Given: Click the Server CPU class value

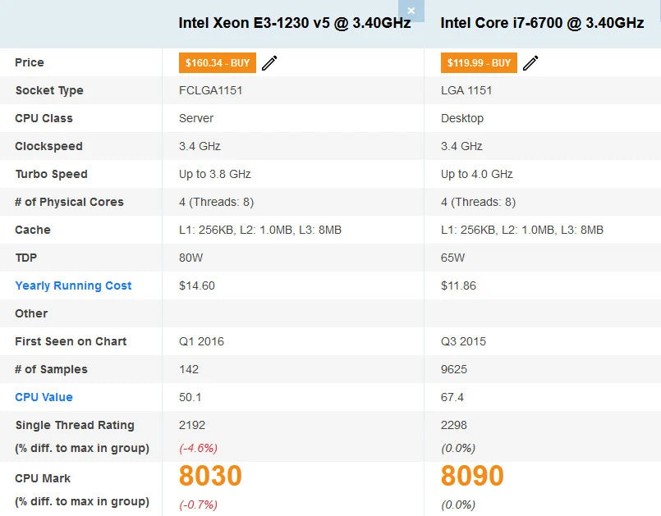Looking at the screenshot, I should pos(196,118).
